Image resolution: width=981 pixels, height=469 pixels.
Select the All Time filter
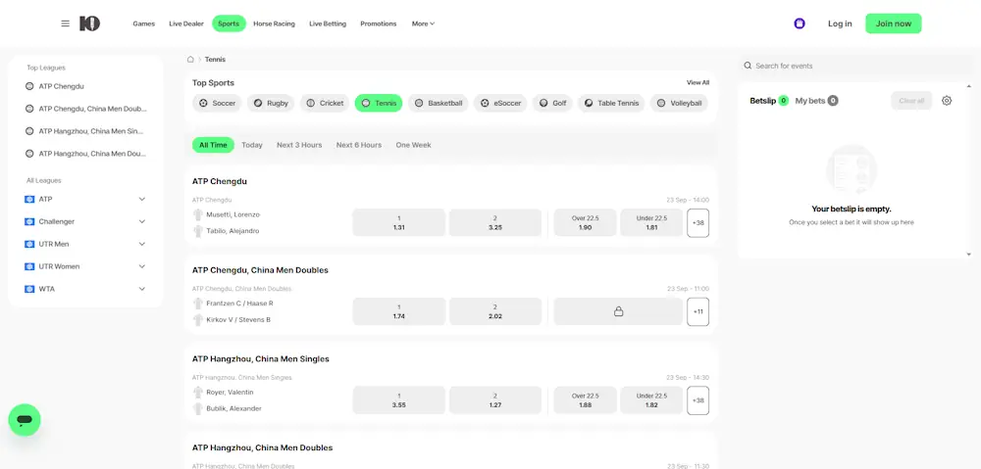(x=213, y=145)
